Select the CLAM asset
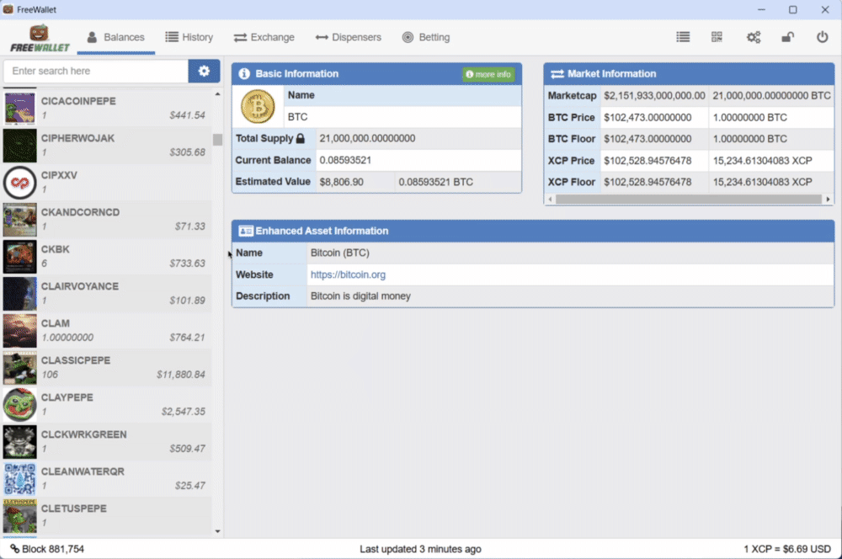Viewport: 842px width, 559px height. click(x=107, y=330)
